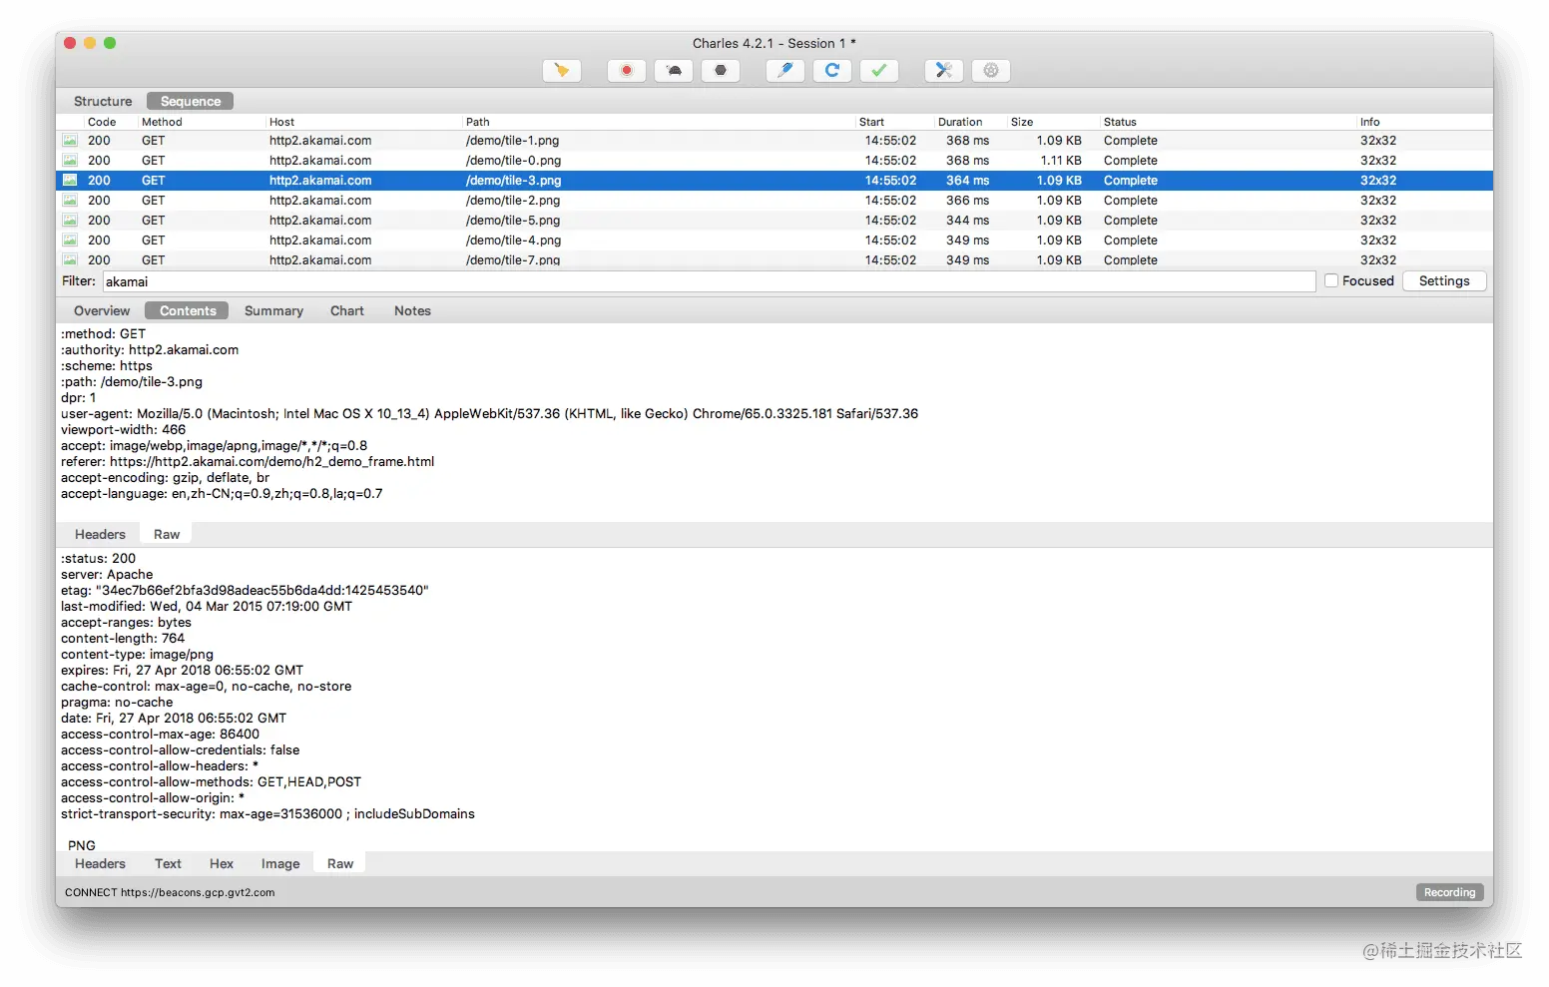Open the Contents tab

188,311
